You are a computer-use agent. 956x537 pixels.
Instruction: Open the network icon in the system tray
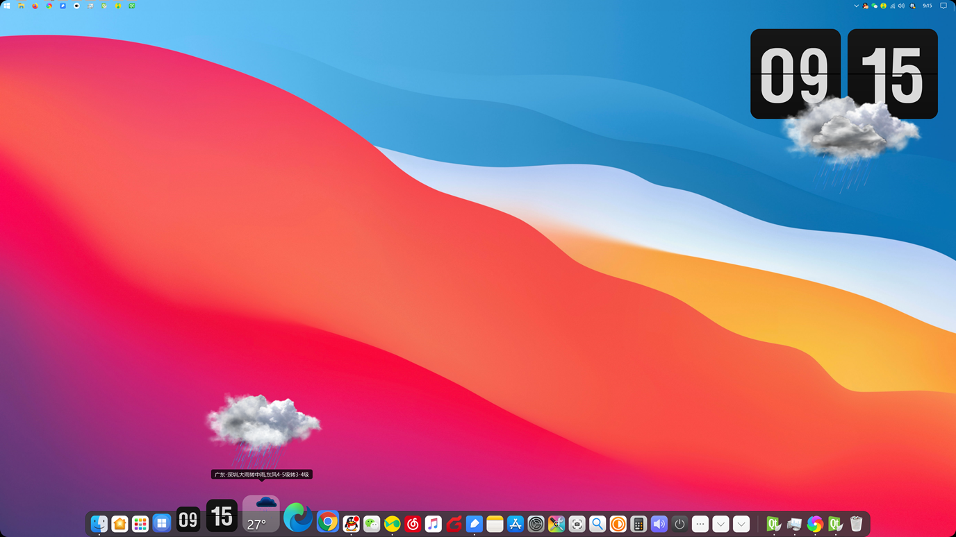tap(893, 6)
